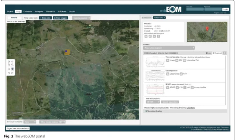Click the previous view undo arrow
The image size is (235, 140).
[9, 73]
